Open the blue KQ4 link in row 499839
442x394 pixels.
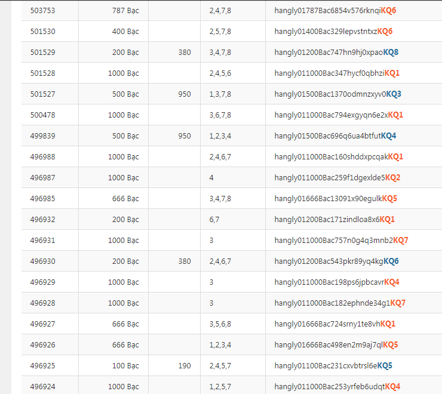388,136
